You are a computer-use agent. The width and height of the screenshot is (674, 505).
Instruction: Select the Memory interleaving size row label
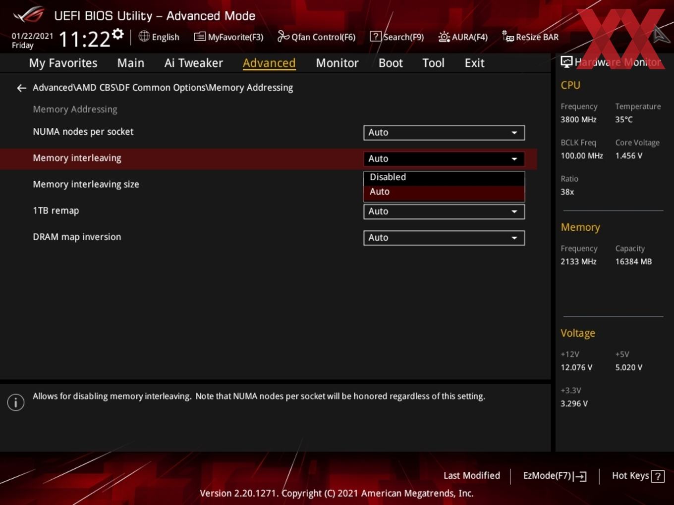(x=86, y=184)
